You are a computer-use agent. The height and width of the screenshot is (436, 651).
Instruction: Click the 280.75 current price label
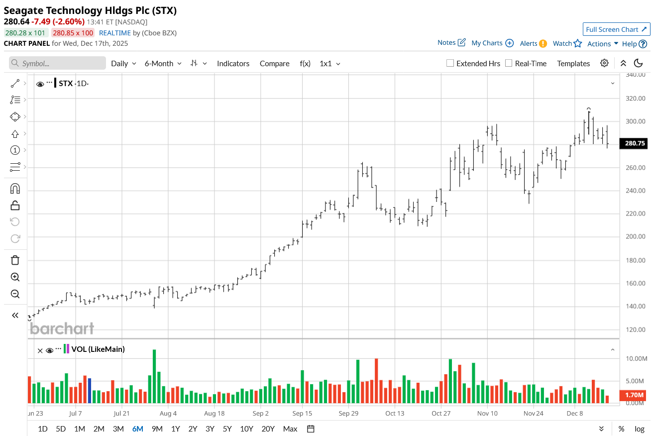(x=635, y=143)
